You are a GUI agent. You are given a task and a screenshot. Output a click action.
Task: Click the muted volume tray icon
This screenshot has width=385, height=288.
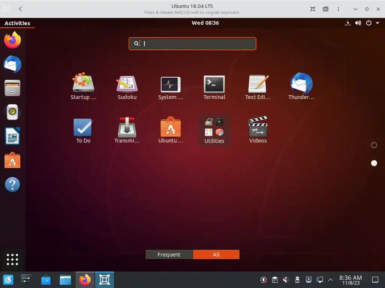coord(286,280)
